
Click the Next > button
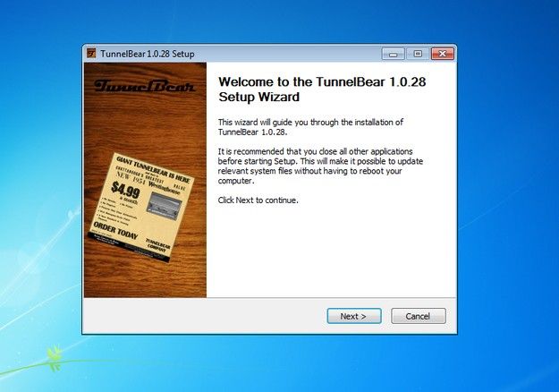coord(354,316)
